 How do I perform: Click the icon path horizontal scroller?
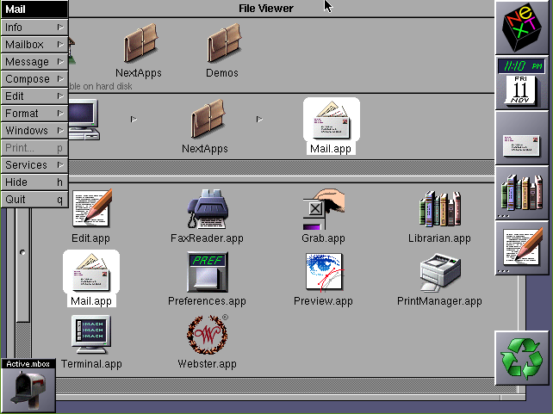(282, 168)
